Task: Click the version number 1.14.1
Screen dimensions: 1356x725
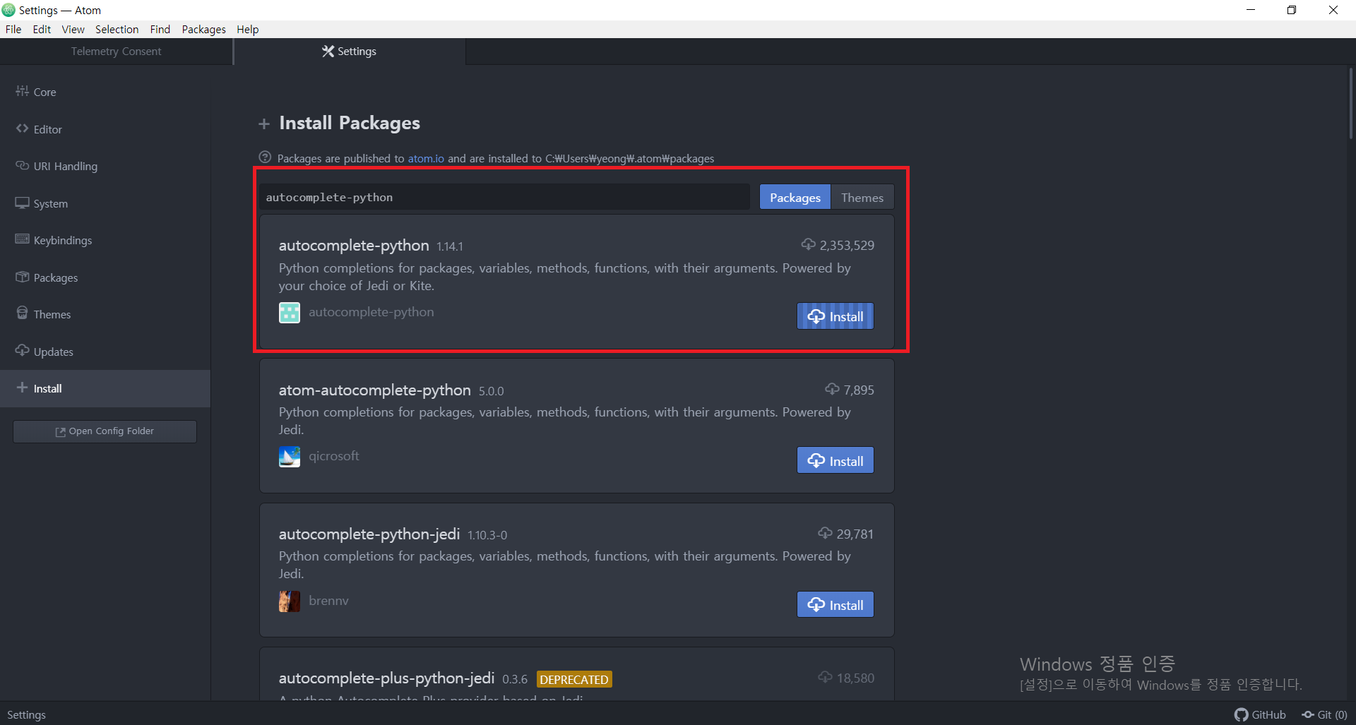Action: pyautogui.click(x=450, y=246)
